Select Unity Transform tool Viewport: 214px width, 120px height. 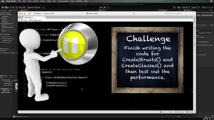[20, 7]
